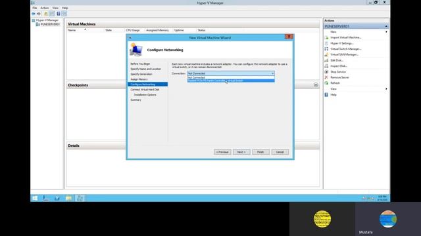Screen dimensions: 421x236
Task: Click the Hyper-V Manager root node icon
Action: 34,20
